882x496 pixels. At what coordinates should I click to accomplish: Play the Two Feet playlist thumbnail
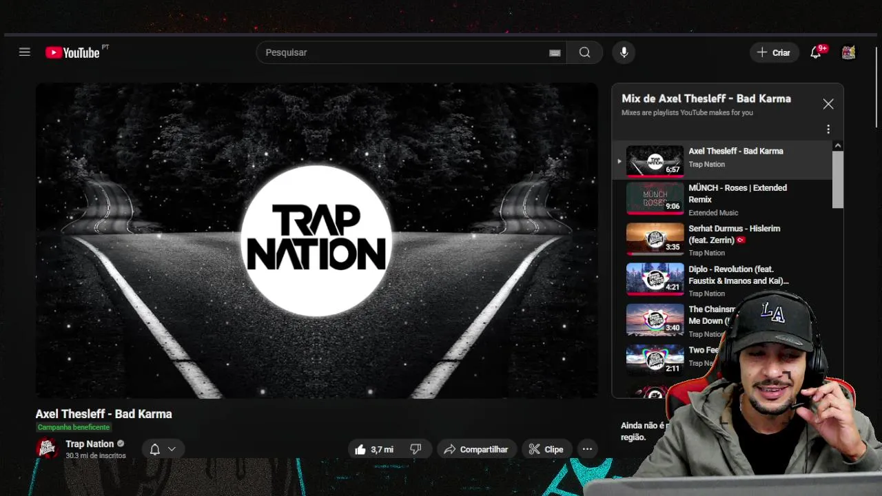click(x=655, y=360)
